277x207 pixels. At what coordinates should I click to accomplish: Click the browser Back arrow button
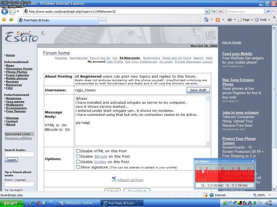coord(5,12)
